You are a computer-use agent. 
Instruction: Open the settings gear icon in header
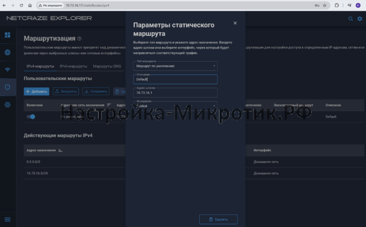point(360,19)
